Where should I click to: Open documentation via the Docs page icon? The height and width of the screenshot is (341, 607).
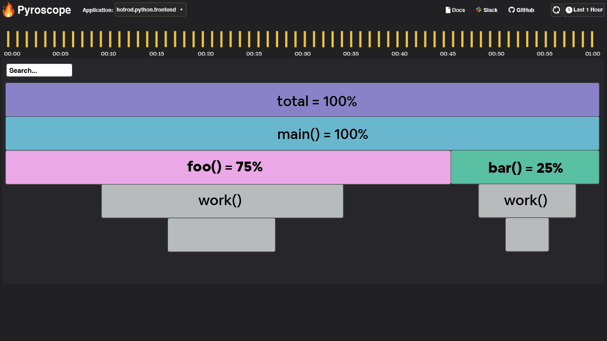tap(447, 10)
